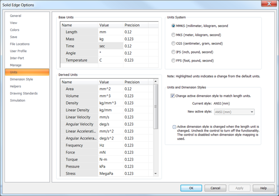Screen dimensions: 279x196
Task: Click Stress value cell 'MegaPa'
Action: coord(111,173)
